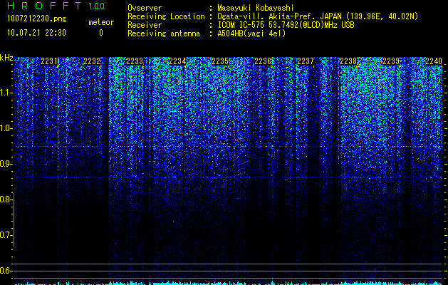Select the ICOM IC-575 receiver text
The width and height of the screenshot is (448, 285).
[286, 25]
